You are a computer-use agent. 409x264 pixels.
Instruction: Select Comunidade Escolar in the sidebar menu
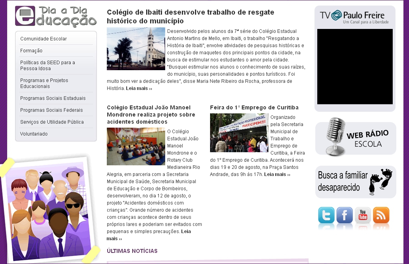pyautogui.click(x=44, y=39)
